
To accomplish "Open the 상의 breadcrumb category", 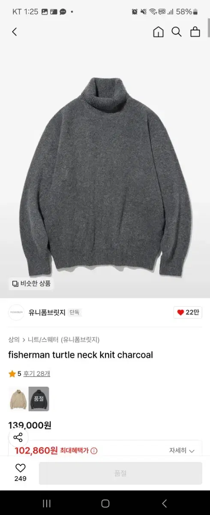I will click(14, 339).
